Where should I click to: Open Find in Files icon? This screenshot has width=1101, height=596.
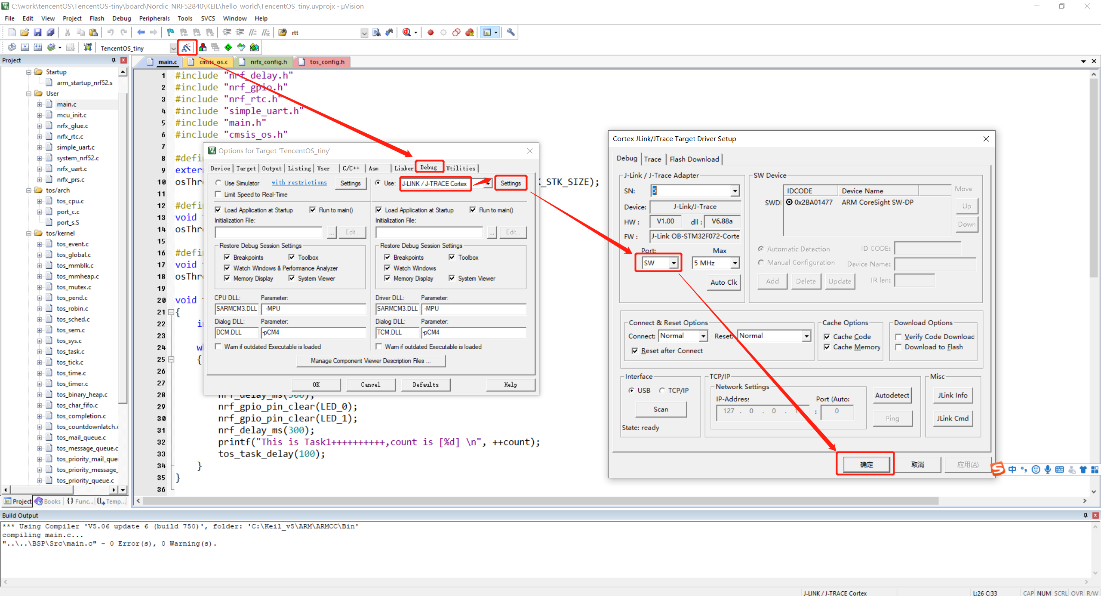click(283, 32)
